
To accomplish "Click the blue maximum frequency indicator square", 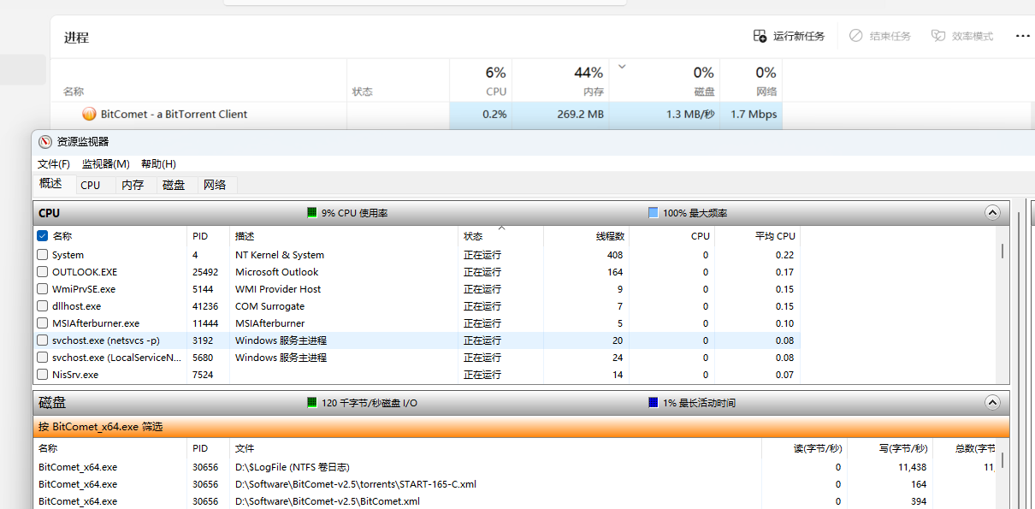I will click(654, 212).
